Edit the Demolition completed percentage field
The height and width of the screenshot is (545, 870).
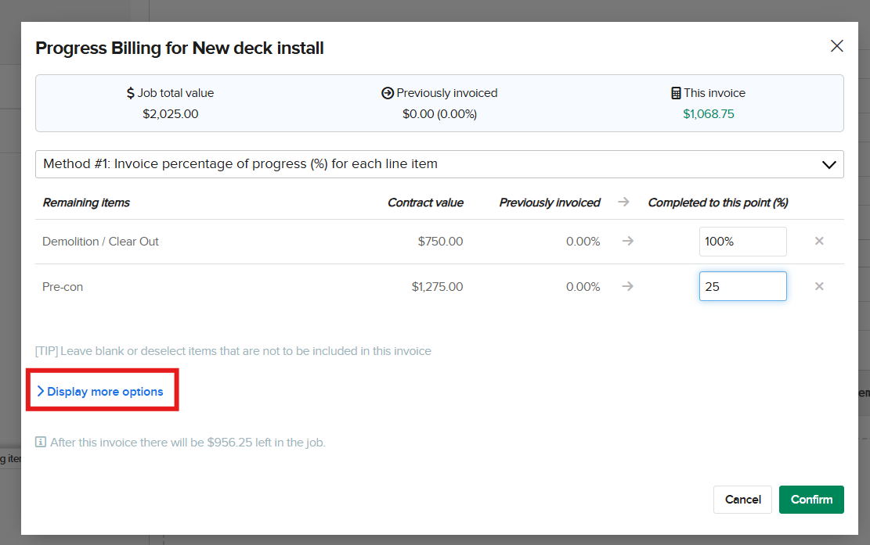742,242
